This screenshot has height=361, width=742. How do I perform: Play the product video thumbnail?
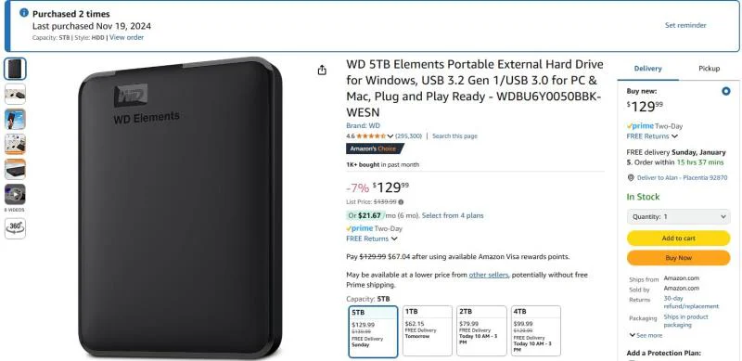(15, 194)
